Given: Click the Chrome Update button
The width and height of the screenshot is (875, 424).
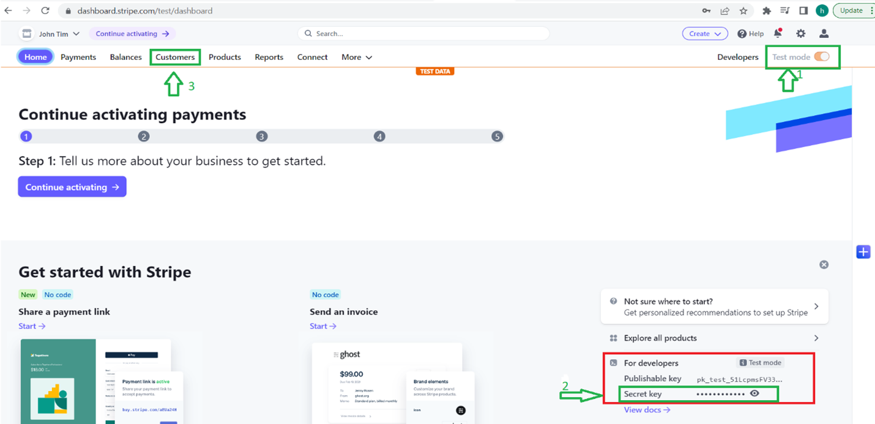Looking at the screenshot, I should [851, 10].
